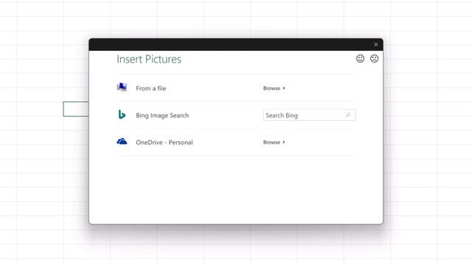Screen dimensions: 472x265
Task: Click the 'From a file' label
Action: pos(150,88)
